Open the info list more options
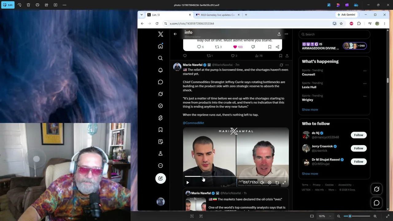Screen dimensions: 393x221 click(x=286, y=34)
